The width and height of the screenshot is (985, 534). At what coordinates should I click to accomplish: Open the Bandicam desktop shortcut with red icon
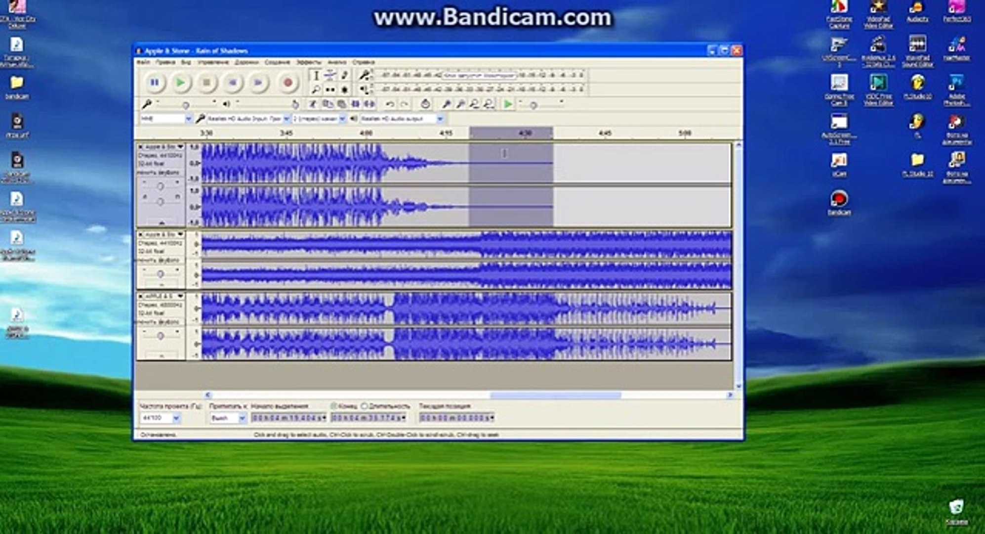(839, 203)
